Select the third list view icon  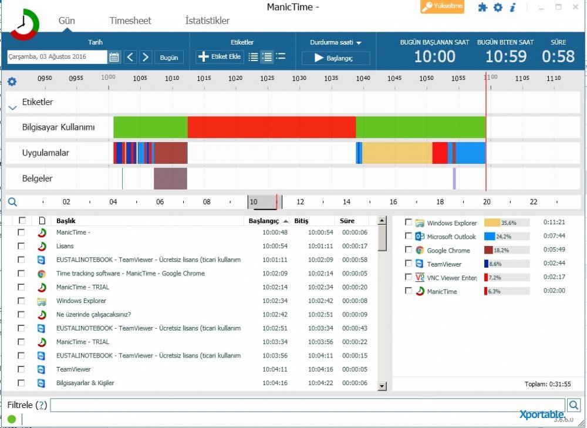pos(281,56)
